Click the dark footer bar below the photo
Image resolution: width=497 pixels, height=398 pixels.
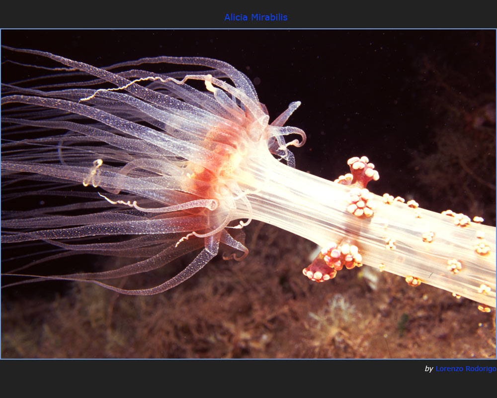coord(199,381)
